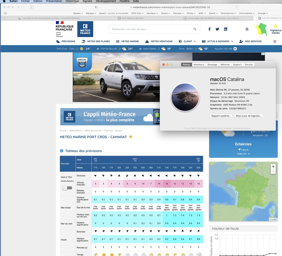Click the Rapport système button
This screenshot has height=256, width=282.
(x=221, y=116)
